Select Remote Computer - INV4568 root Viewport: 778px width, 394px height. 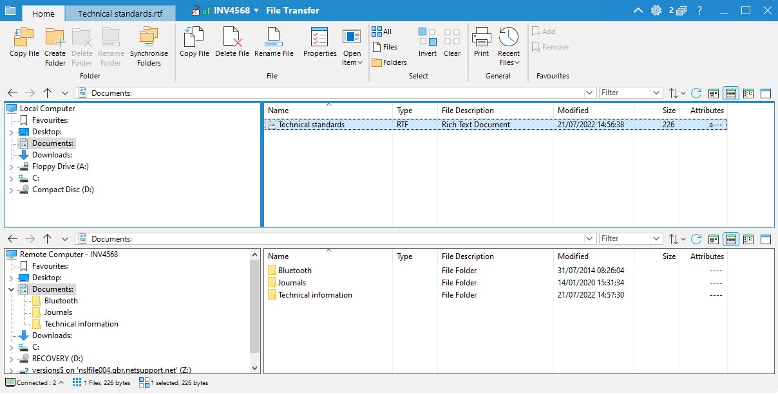69,255
